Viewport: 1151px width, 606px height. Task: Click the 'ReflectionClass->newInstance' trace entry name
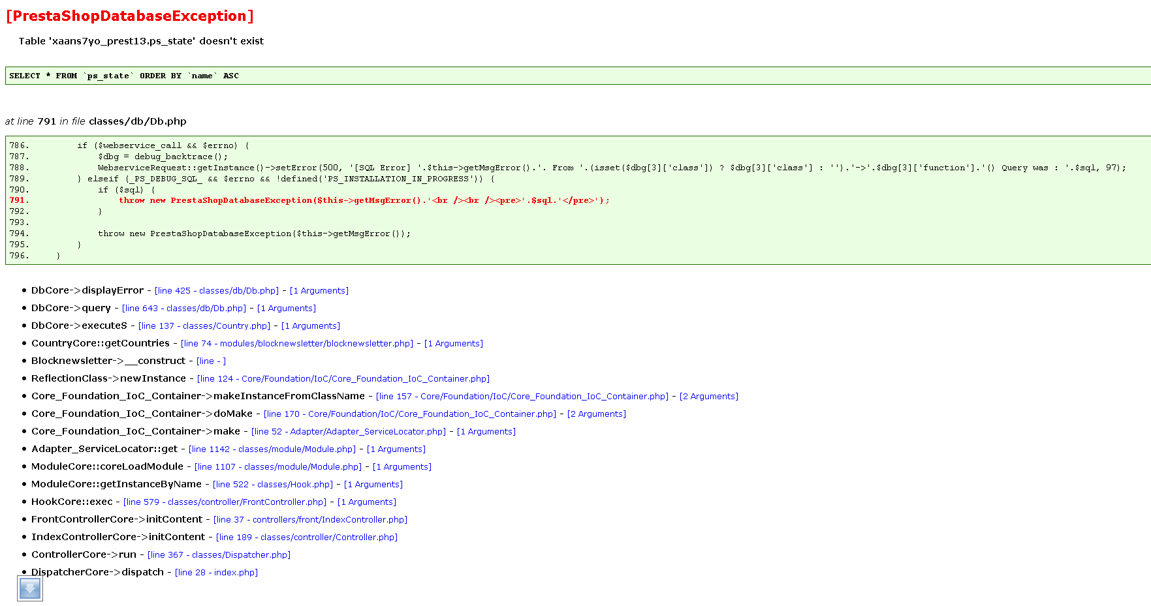pyautogui.click(x=108, y=378)
